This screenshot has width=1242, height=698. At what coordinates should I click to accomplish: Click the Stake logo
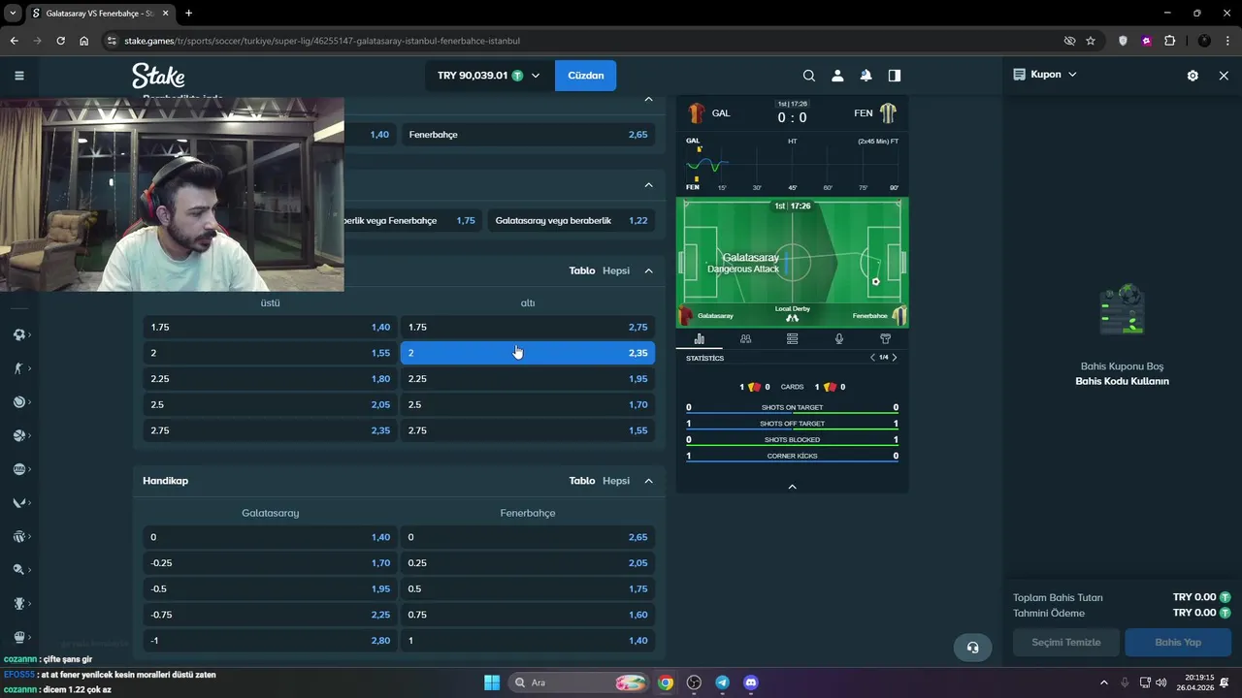158,76
